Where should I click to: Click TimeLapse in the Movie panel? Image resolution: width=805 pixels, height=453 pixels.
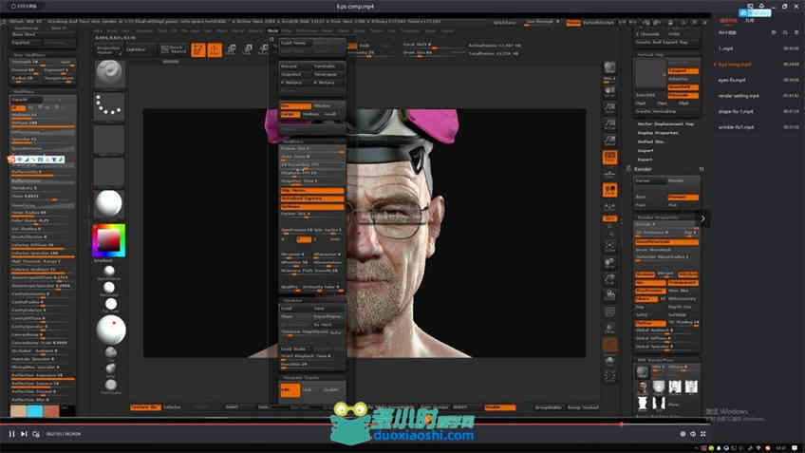[328, 74]
